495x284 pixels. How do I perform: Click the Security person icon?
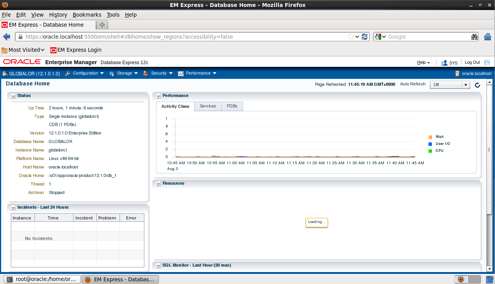(x=146, y=73)
